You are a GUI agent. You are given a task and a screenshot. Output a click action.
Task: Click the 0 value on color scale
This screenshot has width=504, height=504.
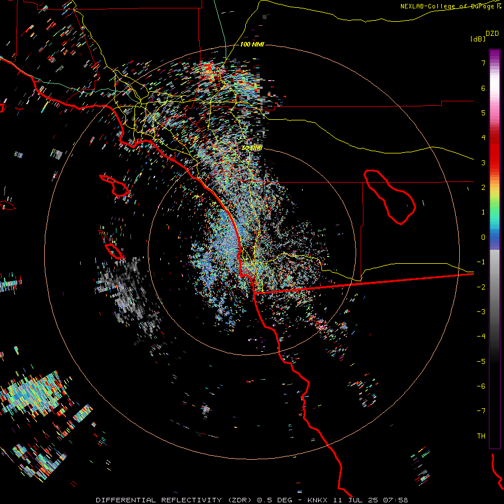click(483, 237)
